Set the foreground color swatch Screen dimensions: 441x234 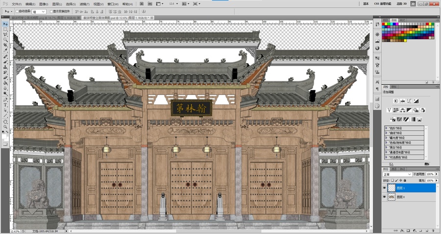pyautogui.click(x=4, y=136)
